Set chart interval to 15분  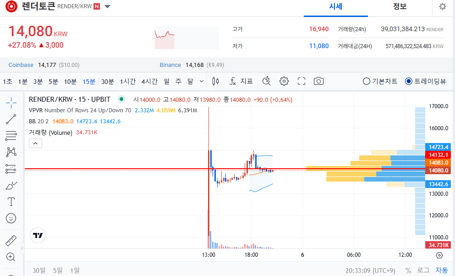pyautogui.click(x=89, y=82)
